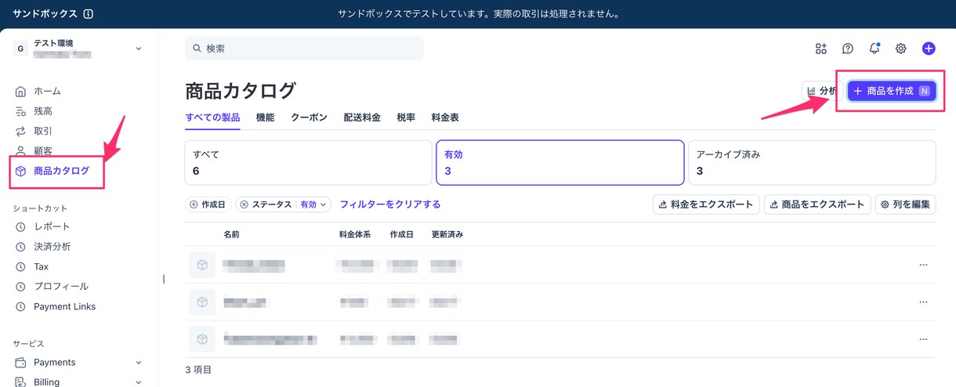Open notifications bell
Viewport: 956px width, 387px height.
tap(875, 49)
